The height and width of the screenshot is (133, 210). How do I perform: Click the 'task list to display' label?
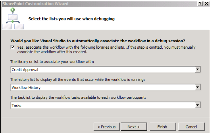coord(78,97)
